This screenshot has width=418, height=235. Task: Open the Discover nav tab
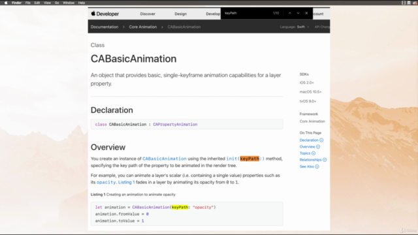tap(148, 14)
